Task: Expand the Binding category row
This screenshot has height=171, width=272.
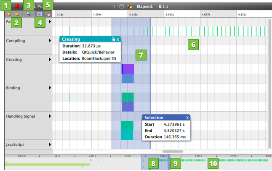Action: coord(50,88)
